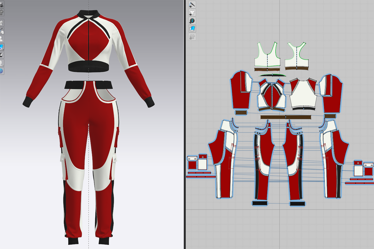
Task: Click the pen-and-garment icon in 3D toolbar
Action: tap(2, 31)
